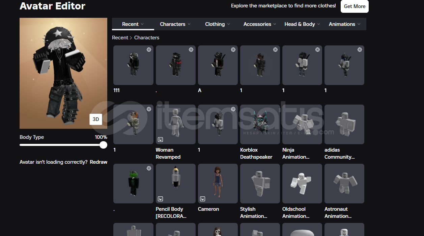Click the face icon on Pencil Body card

point(161,199)
